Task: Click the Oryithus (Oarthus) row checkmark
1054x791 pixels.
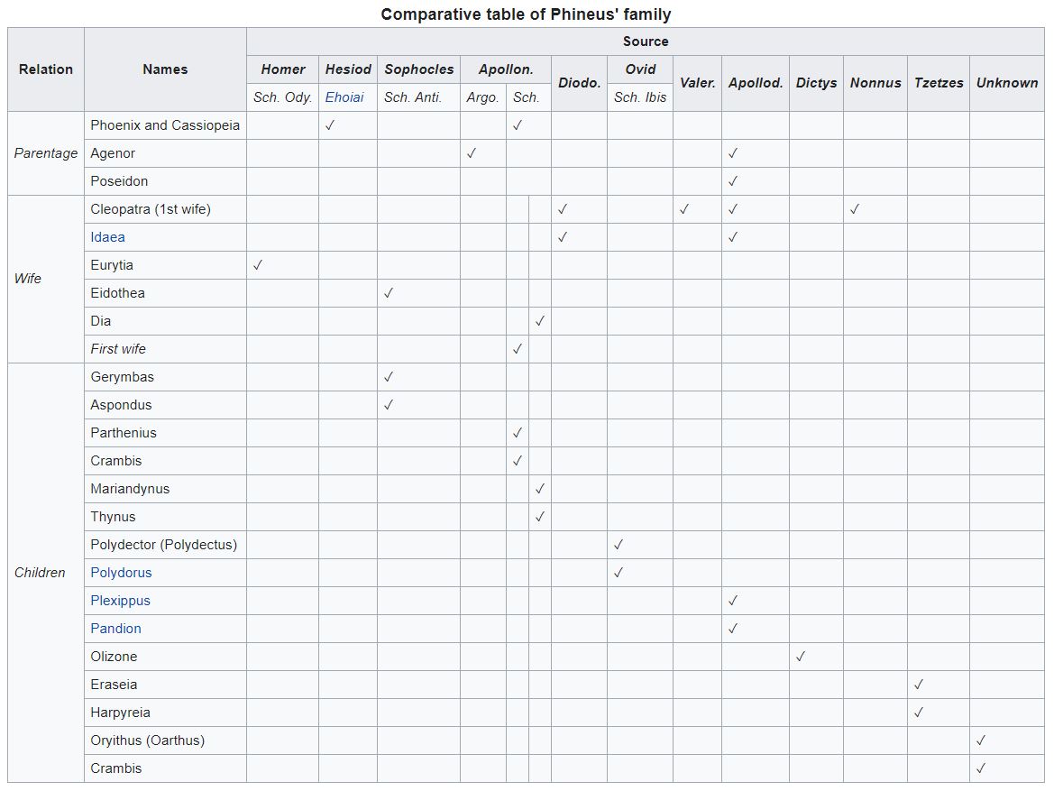Action: click(x=981, y=740)
